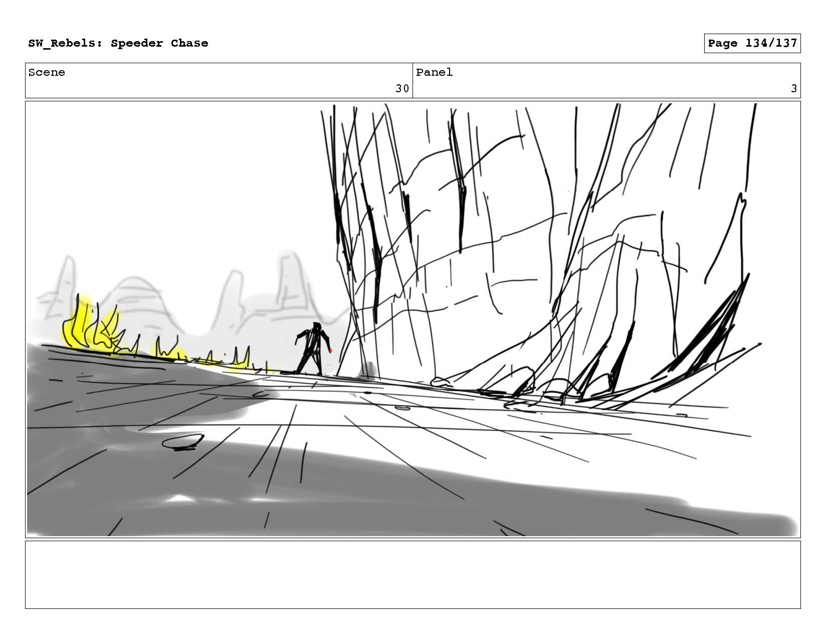Click panel number '3'
This screenshot has width=826, height=640.
pyautogui.click(x=794, y=89)
